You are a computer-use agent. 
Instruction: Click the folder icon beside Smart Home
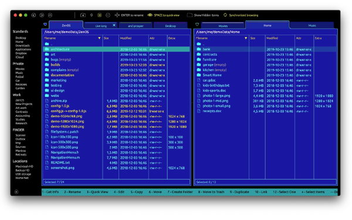pyautogui.click(x=199, y=75)
